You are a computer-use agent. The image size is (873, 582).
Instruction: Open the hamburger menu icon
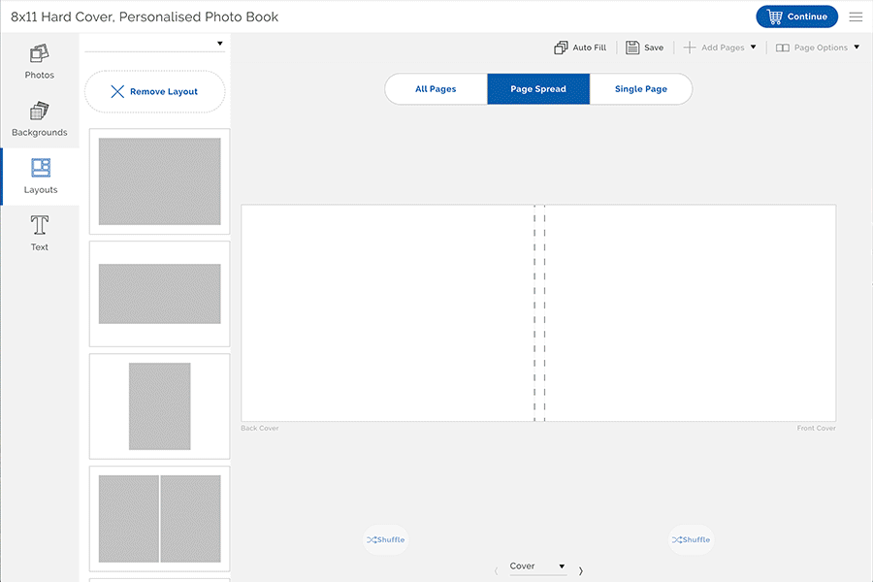click(x=856, y=16)
